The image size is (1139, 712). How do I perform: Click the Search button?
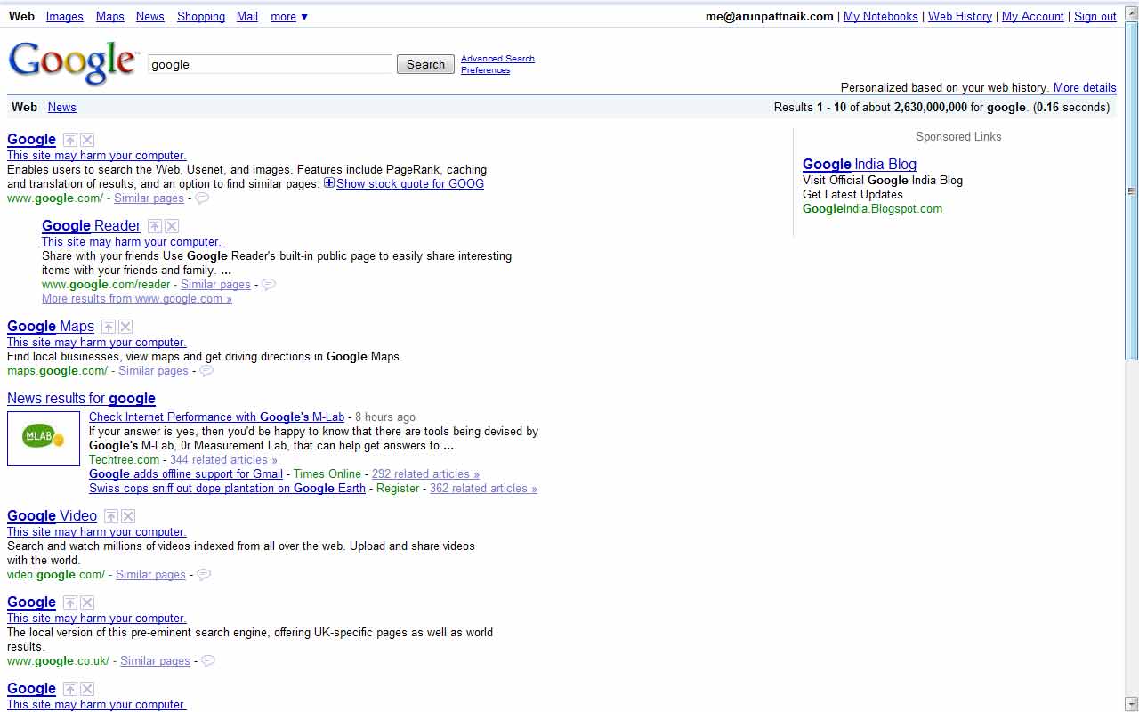(425, 64)
